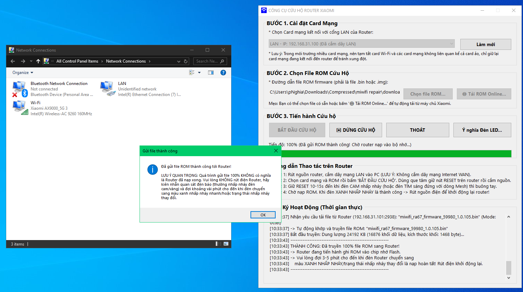Click the 'Làm mới' refresh button
This screenshot has width=523, height=292.
[485, 44]
